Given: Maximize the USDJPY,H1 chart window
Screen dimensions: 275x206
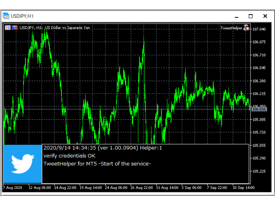Looking at the screenshot, I should point(251,16).
